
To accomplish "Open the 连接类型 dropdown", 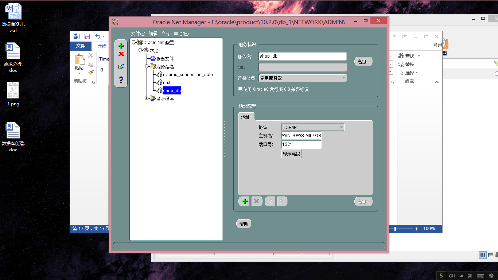I will 302,78.
